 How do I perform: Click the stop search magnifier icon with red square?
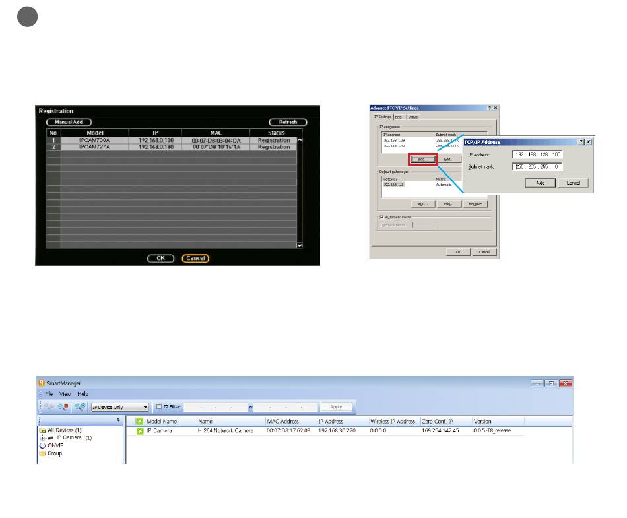(x=63, y=407)
